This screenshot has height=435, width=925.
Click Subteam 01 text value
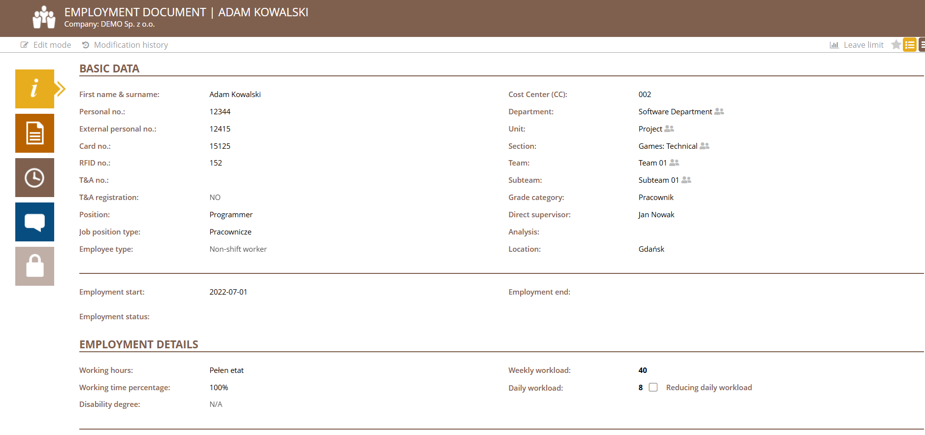coord(659,180)
